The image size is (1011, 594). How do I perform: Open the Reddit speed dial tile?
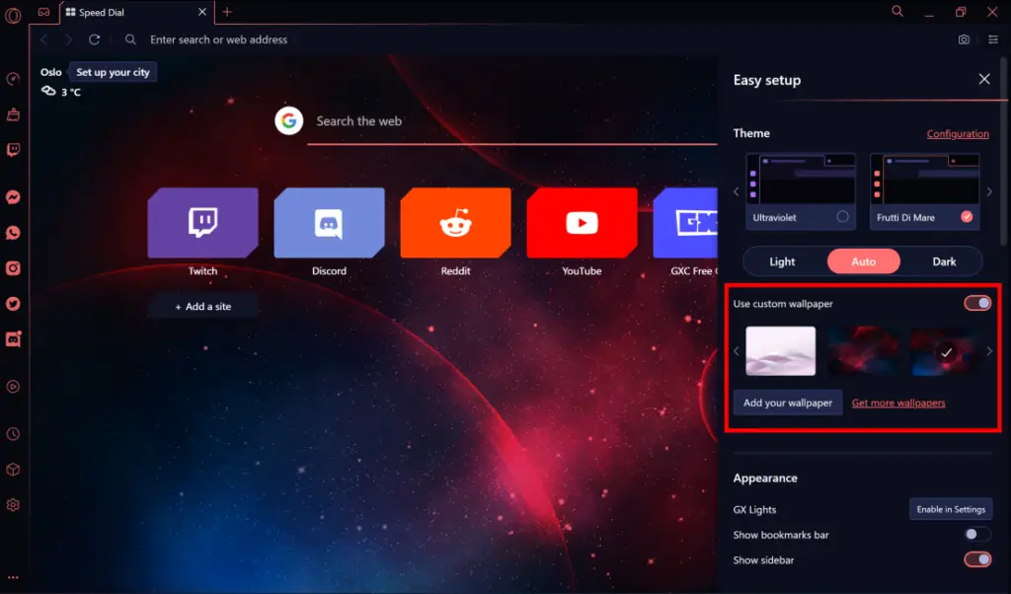456,223
